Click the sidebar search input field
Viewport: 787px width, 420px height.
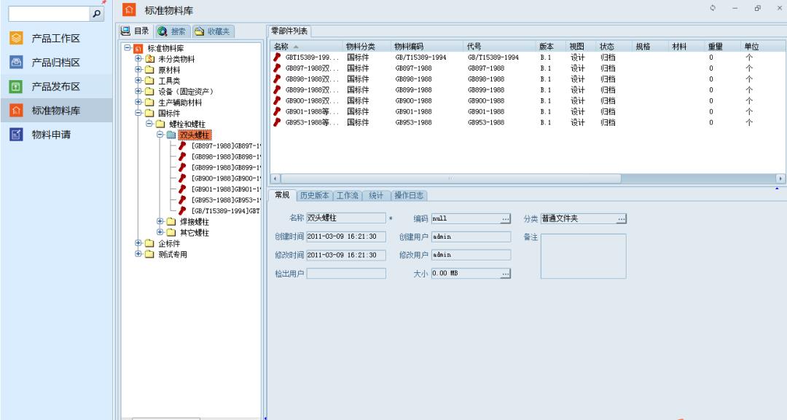click(50, 14)
